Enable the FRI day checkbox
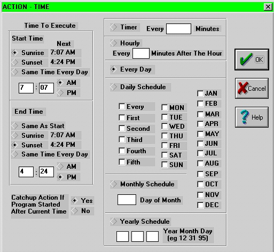 click(x=165, y=145)
